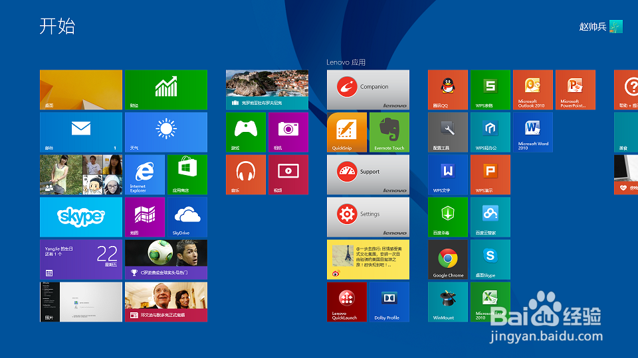
Task: Launch the 桌面Skype teal tile
Action: click(x=490, y=259)
